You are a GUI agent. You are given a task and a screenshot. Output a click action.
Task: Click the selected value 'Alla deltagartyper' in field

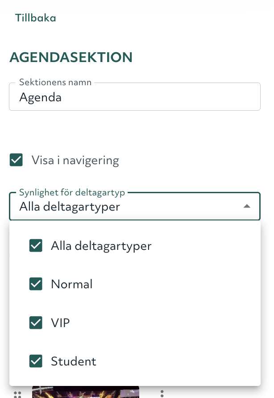[70, 207]
